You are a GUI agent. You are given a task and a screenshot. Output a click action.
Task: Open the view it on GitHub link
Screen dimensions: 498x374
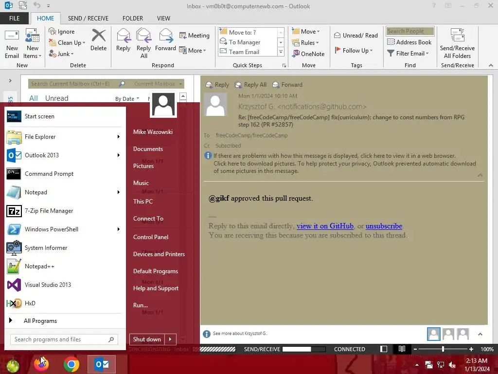(325, 226)
